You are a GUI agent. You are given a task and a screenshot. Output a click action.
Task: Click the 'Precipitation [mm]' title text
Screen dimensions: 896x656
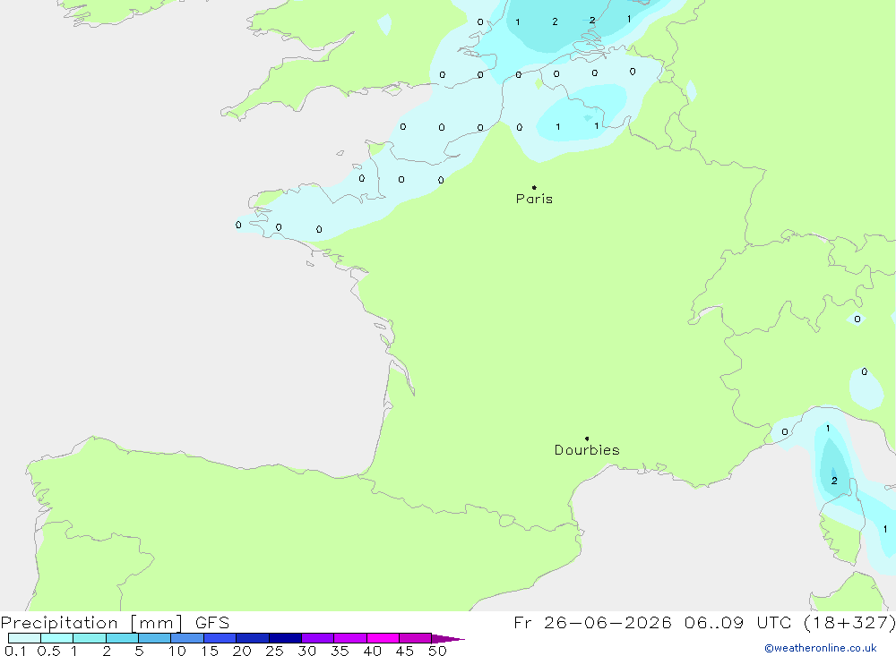click(92, 622)
